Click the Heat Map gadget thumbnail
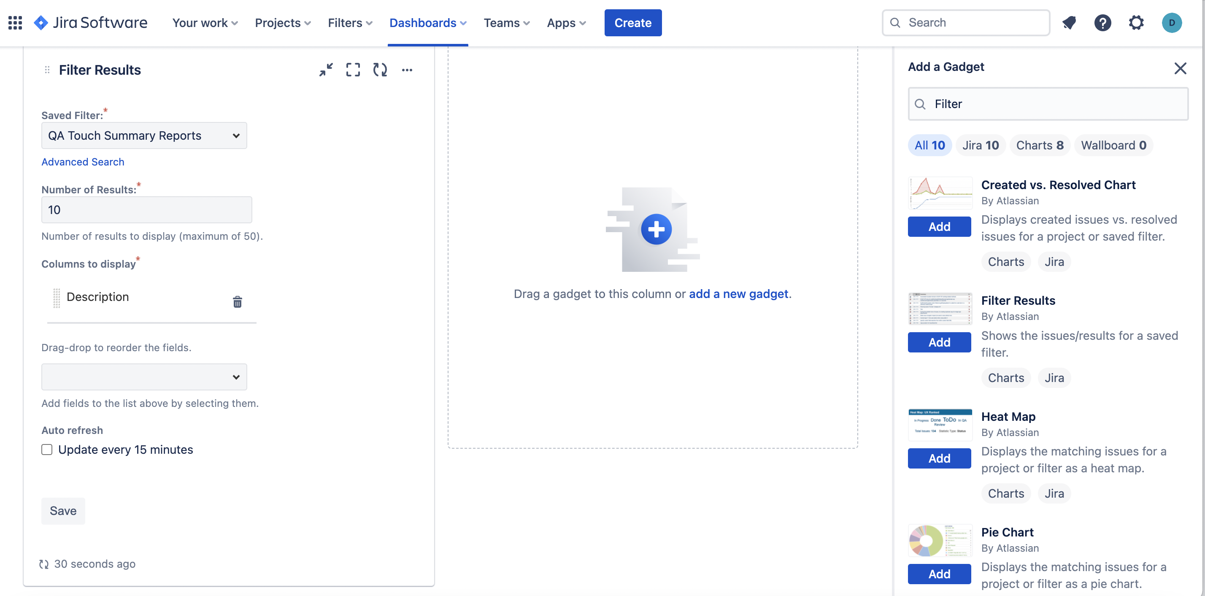Screen dimensions: 1205x596 tap(940, 424)
